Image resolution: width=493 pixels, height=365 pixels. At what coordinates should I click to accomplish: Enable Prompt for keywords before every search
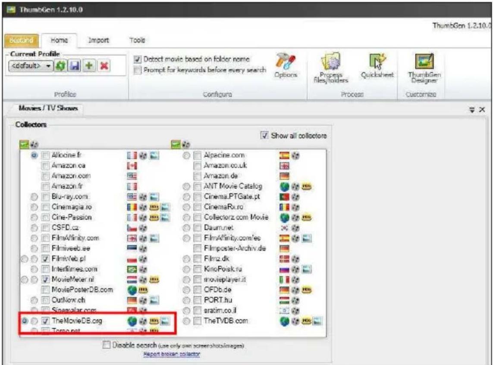(x=138, y=70)
